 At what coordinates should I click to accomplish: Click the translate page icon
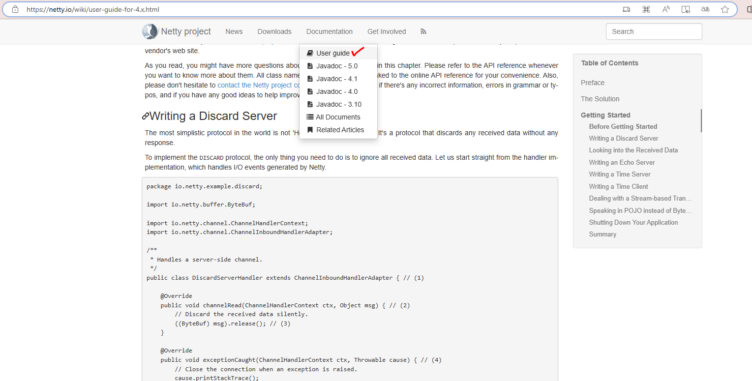[x=705, y=9]
